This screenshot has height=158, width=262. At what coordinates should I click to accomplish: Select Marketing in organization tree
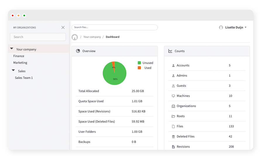tap(20, 63)
